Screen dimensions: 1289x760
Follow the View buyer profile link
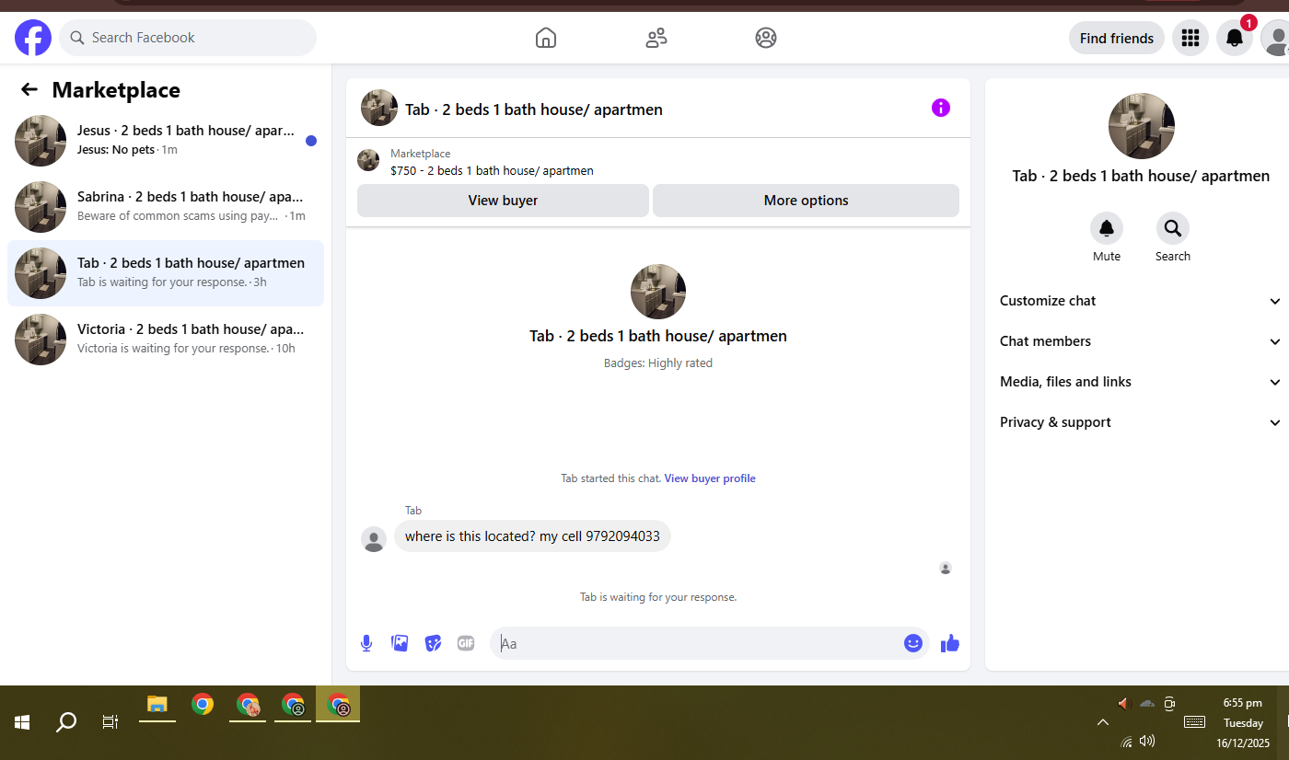pos(710,478)
